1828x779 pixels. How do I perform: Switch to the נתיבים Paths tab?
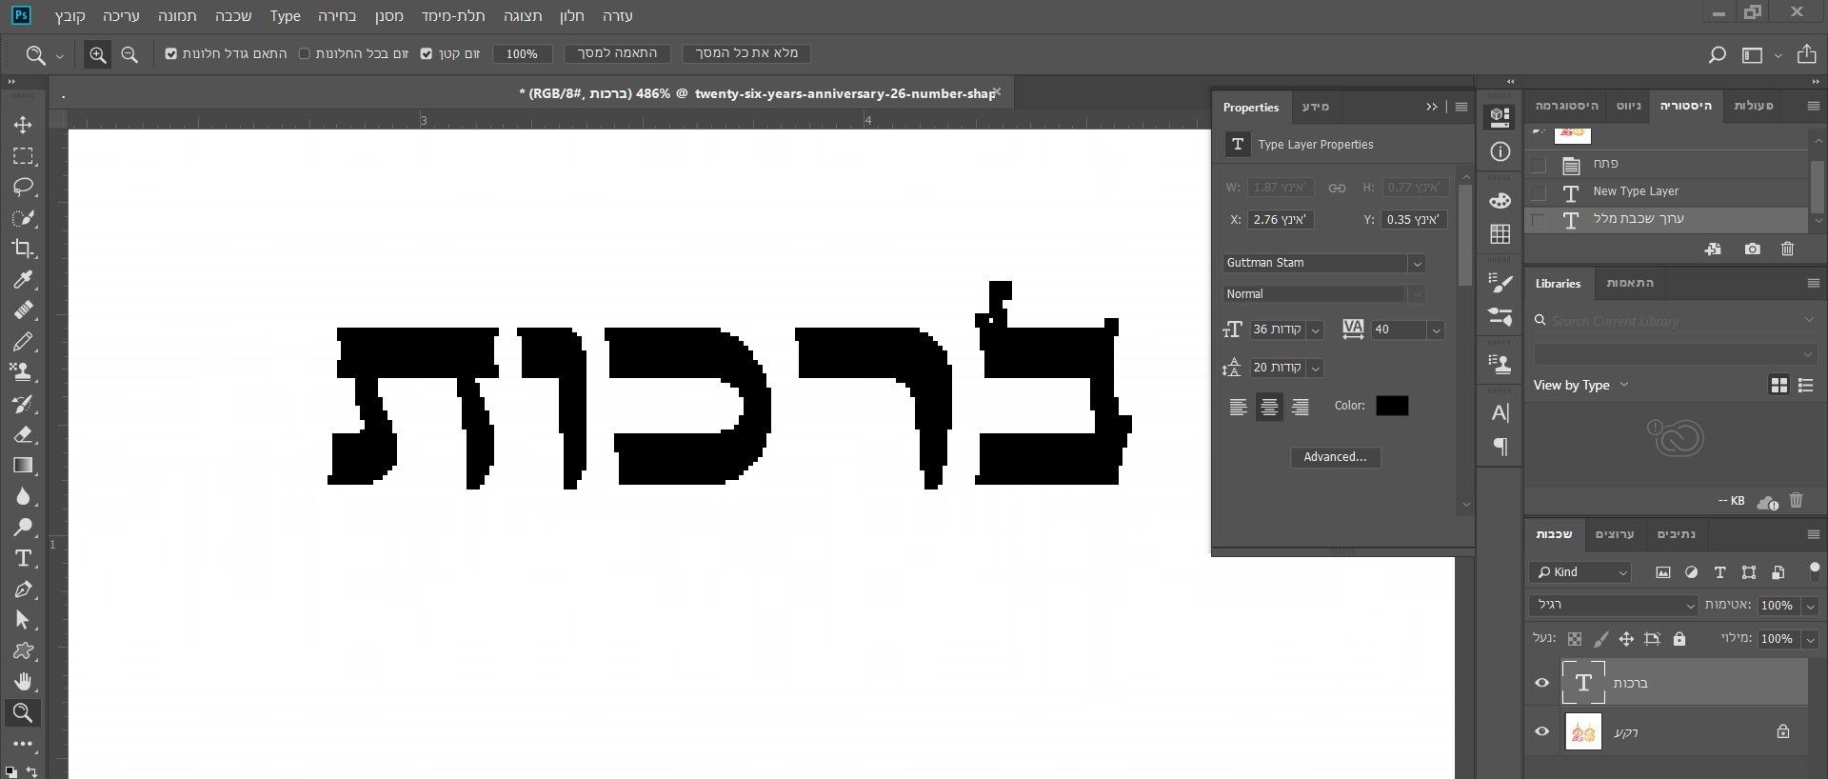(1677, 534)
